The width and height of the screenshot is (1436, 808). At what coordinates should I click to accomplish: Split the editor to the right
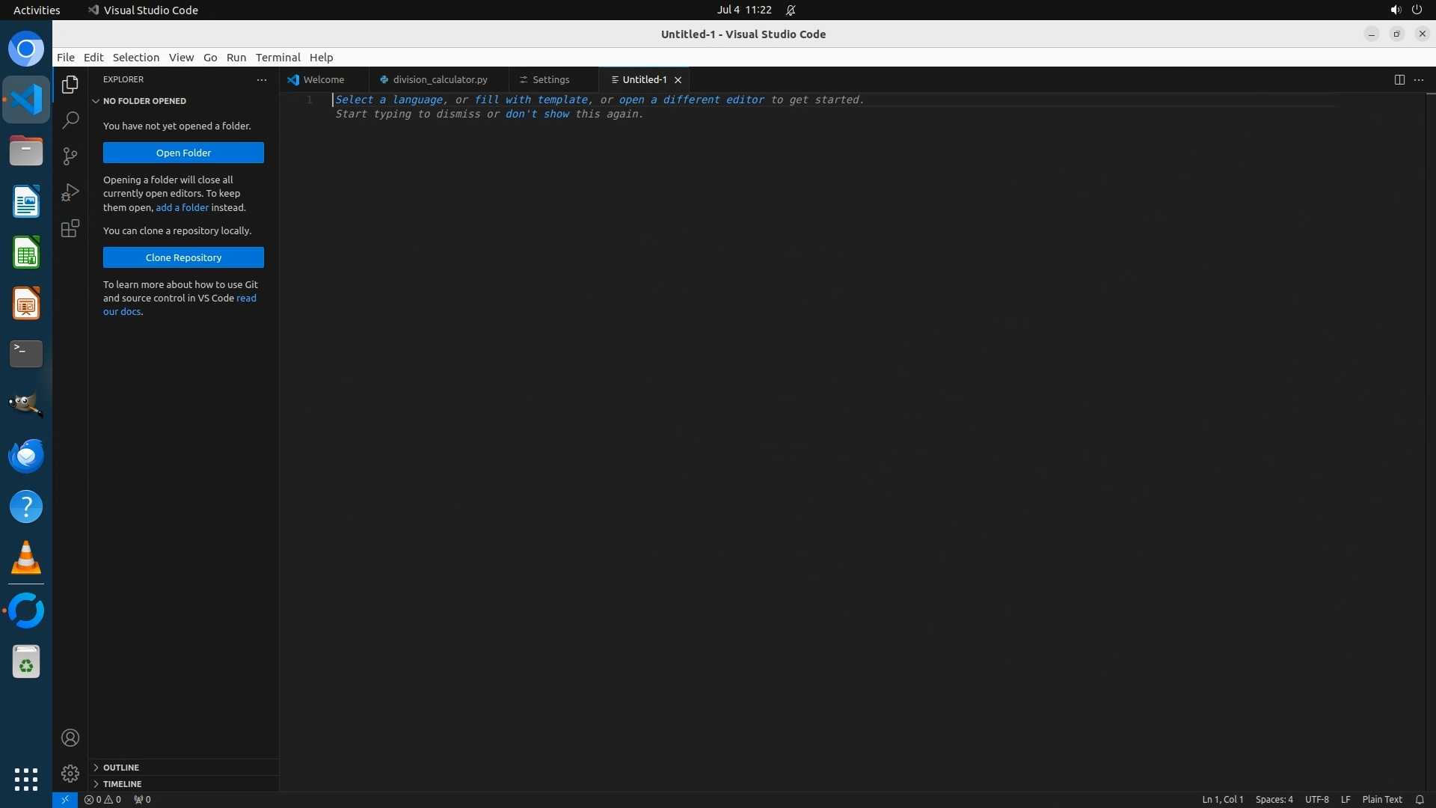1399,79
